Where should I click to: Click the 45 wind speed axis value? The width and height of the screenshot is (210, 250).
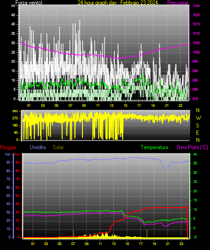(x=13, y=15)
